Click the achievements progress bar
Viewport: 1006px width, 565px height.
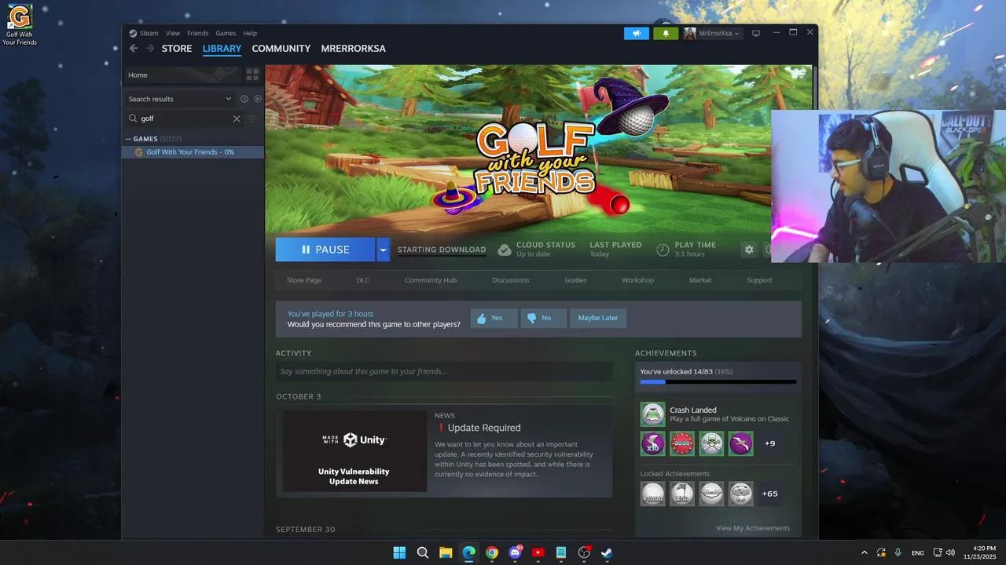[x=718, y=382]
